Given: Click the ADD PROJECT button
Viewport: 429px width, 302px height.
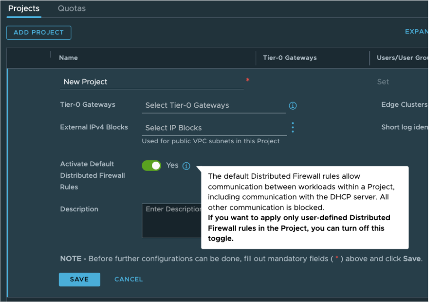Looking at the screenshot, I should pos(39,33).
